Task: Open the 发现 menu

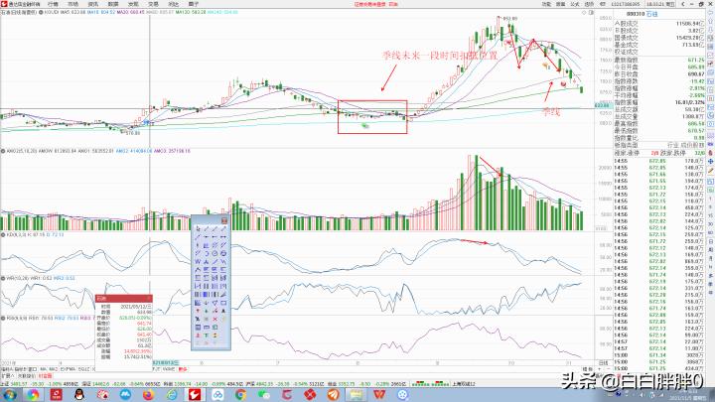Action: (133, 4)
